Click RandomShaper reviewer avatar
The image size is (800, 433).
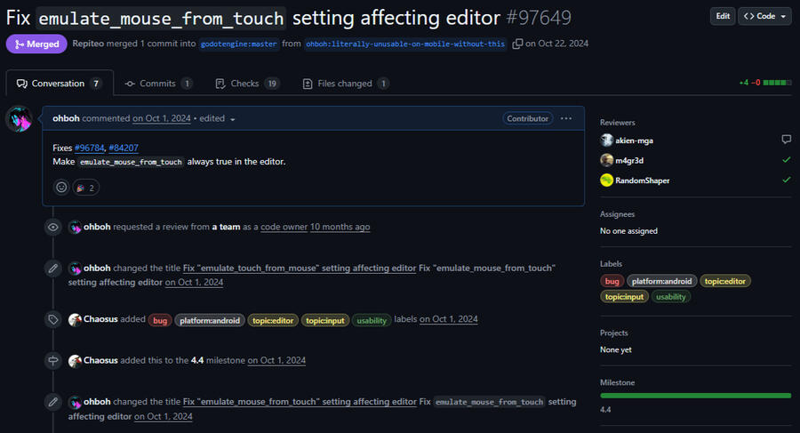click(607, 180)
